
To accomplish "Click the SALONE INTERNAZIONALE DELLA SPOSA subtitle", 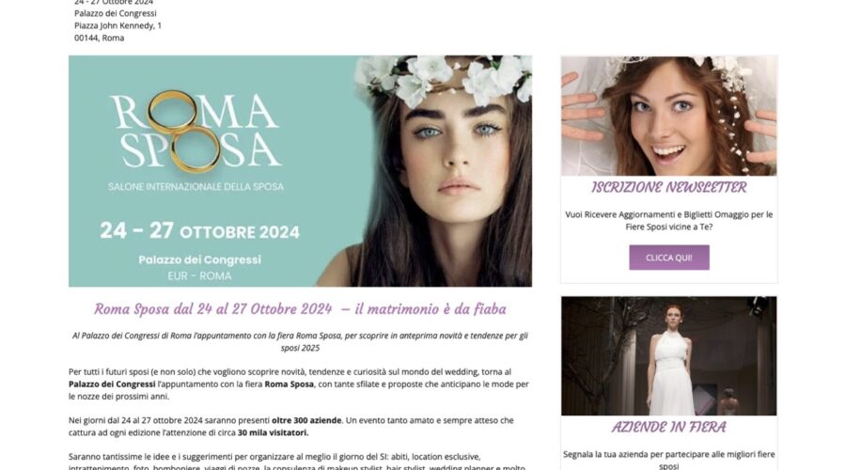I will pyautogui.click(x=196, y=187).
